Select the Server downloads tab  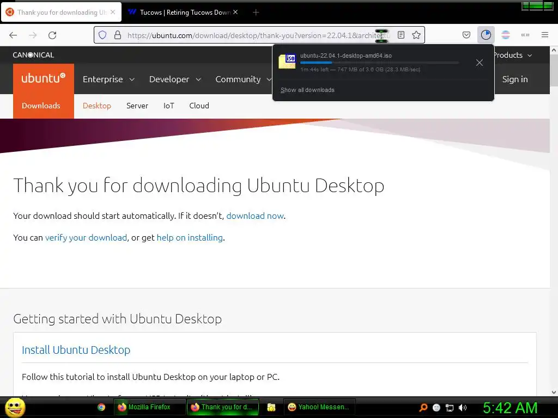tap(137, 106)
